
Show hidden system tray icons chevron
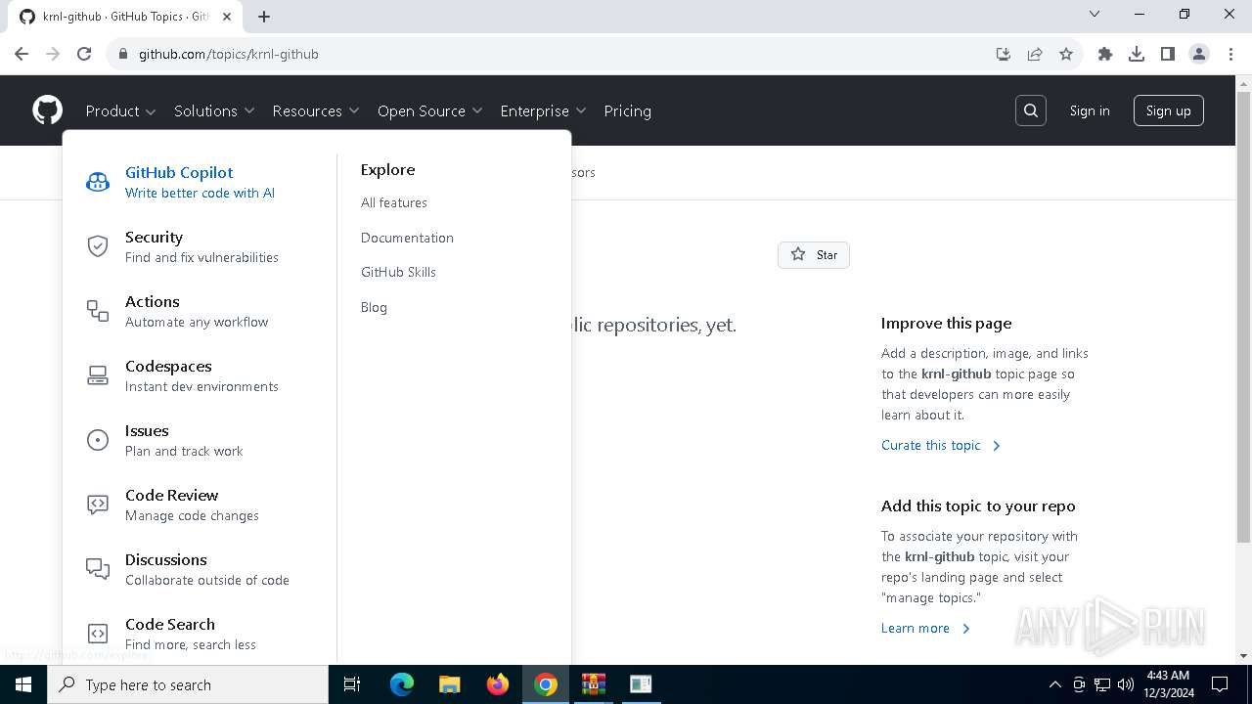click(x=1055, y=684)
